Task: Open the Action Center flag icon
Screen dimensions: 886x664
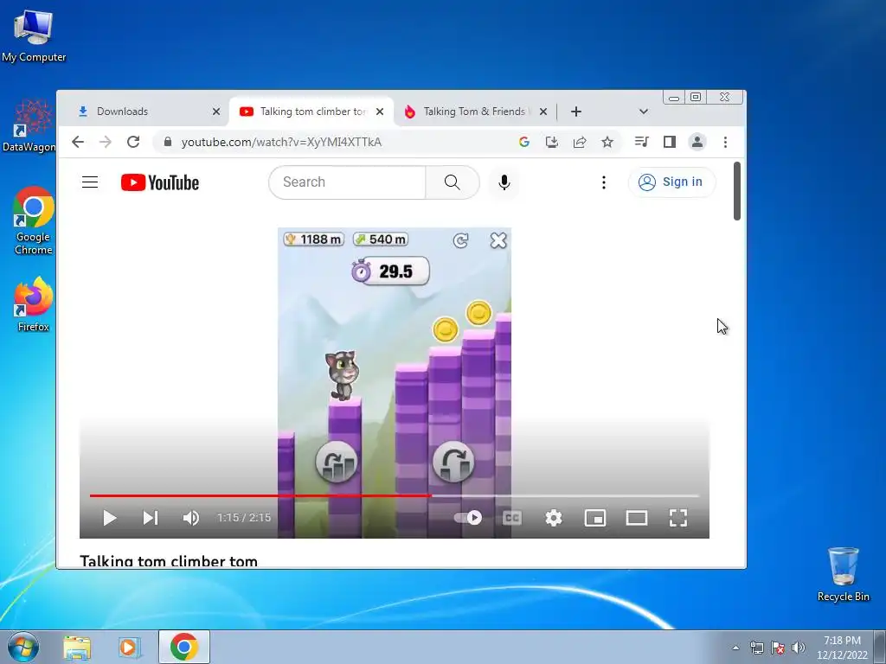Action: [778, 648]
